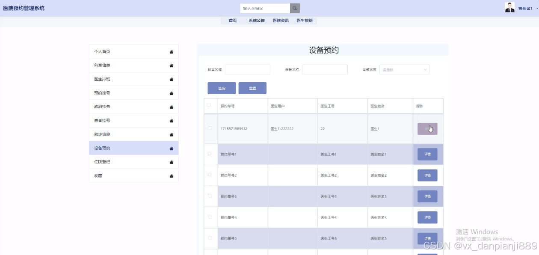Click the icon beside 患者挂号
The image size is (539, 255).
click(172, 121)
